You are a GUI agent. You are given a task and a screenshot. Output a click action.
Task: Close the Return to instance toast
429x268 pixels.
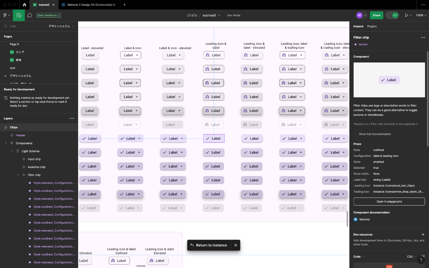click(236, 245)
